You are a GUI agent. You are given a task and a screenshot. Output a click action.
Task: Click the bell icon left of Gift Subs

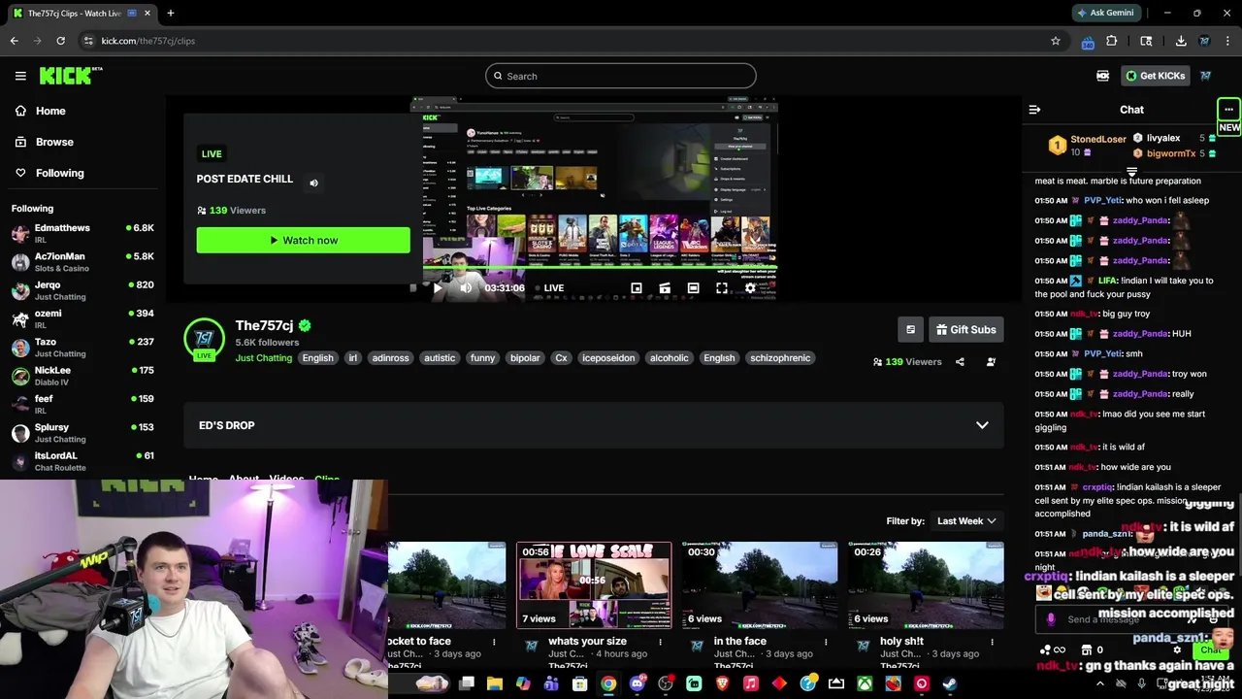910,330
